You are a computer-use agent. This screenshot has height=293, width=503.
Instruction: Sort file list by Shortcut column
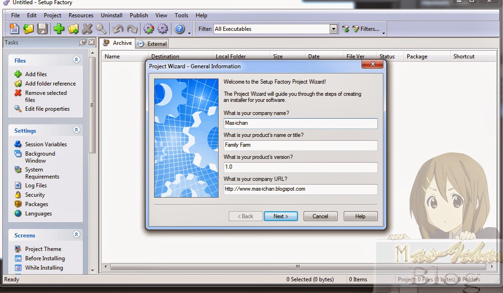[473, 57]
